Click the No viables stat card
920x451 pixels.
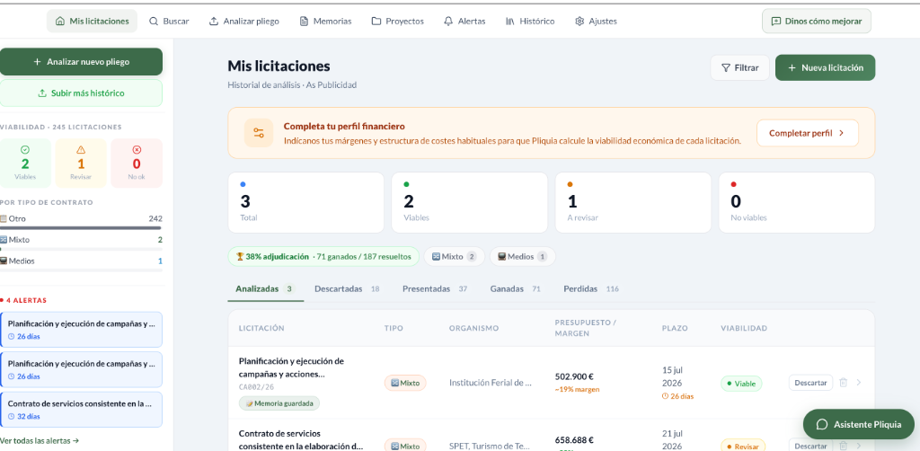coord(797,202)
